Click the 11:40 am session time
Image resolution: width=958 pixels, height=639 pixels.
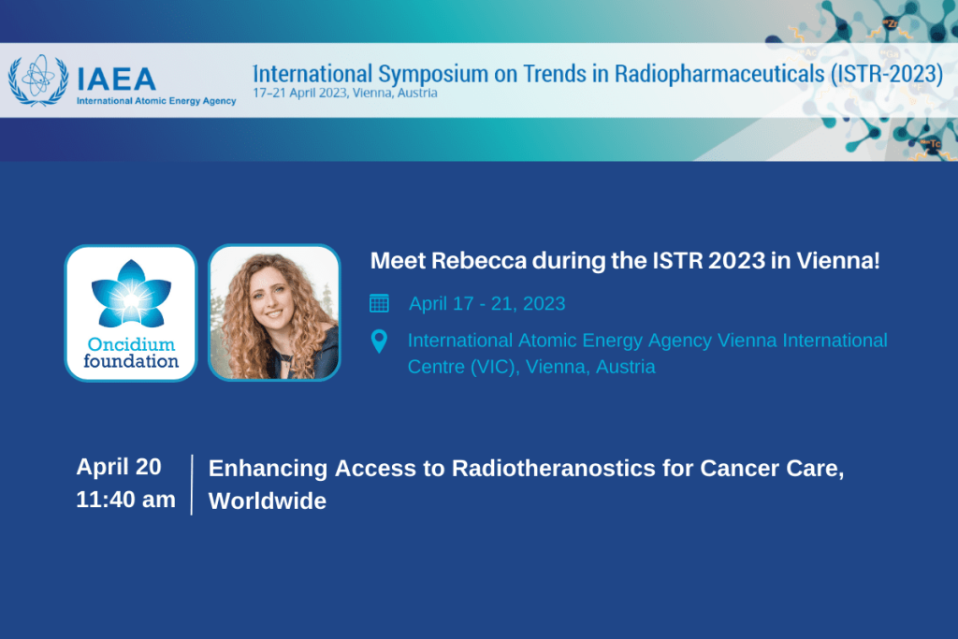pos(125,500)
